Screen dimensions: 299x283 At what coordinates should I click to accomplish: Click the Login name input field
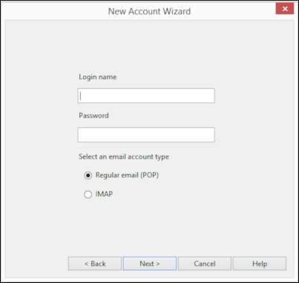[146, 96]
